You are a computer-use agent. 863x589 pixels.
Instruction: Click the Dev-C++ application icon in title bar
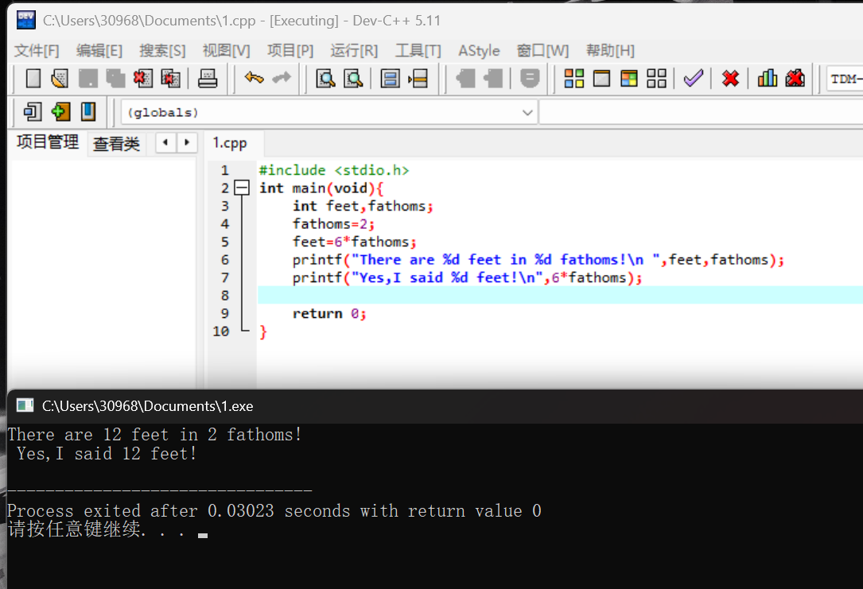26,21
